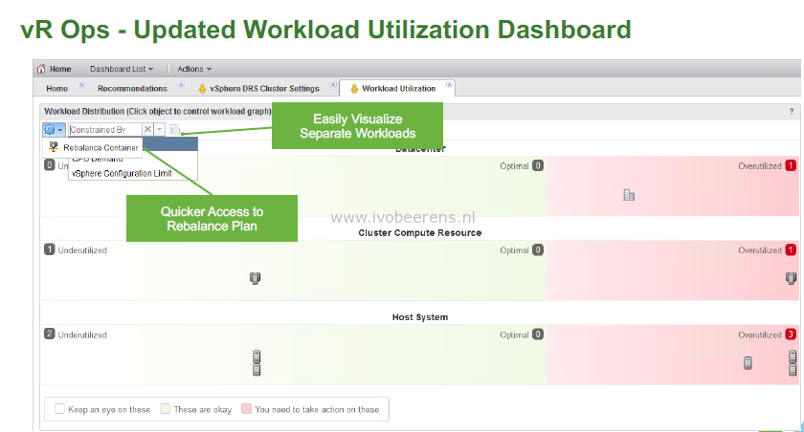
Task: Click the gear actions dropdown button
Action: pyautogui.click(x=54, y=129)
